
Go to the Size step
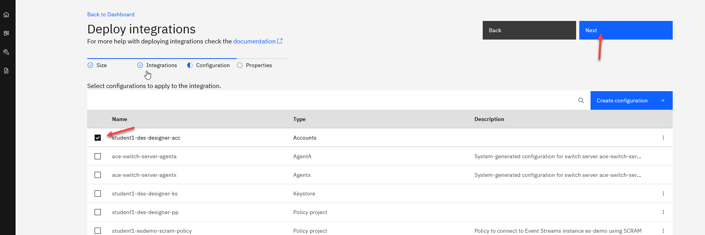[101, 65]
